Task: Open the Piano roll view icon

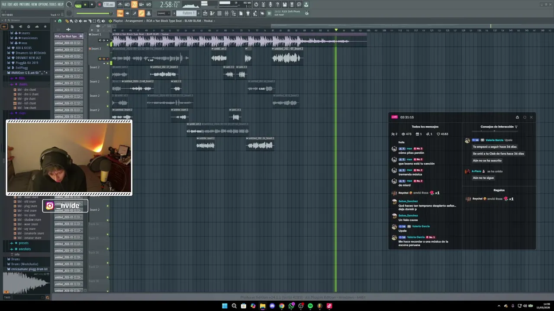Action: pos(212,13)
